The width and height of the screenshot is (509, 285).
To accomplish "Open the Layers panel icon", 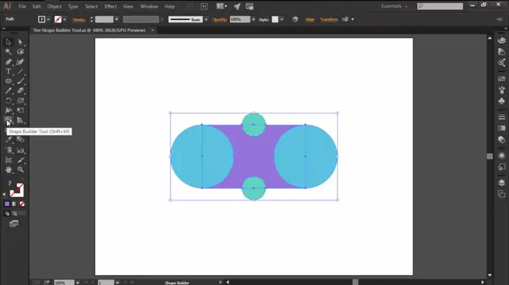I will (x=501, y=183).
